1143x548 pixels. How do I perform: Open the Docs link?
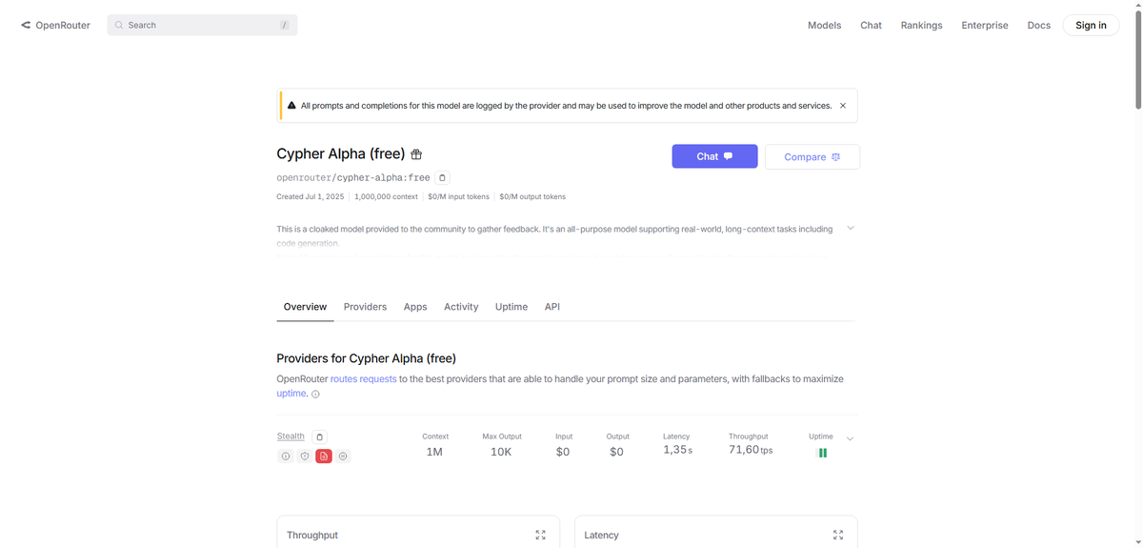[x=1038, y=25]
